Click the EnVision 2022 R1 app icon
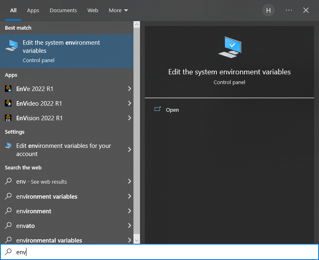This screenshot has width=319, height=260. click(x=8, y=118)
